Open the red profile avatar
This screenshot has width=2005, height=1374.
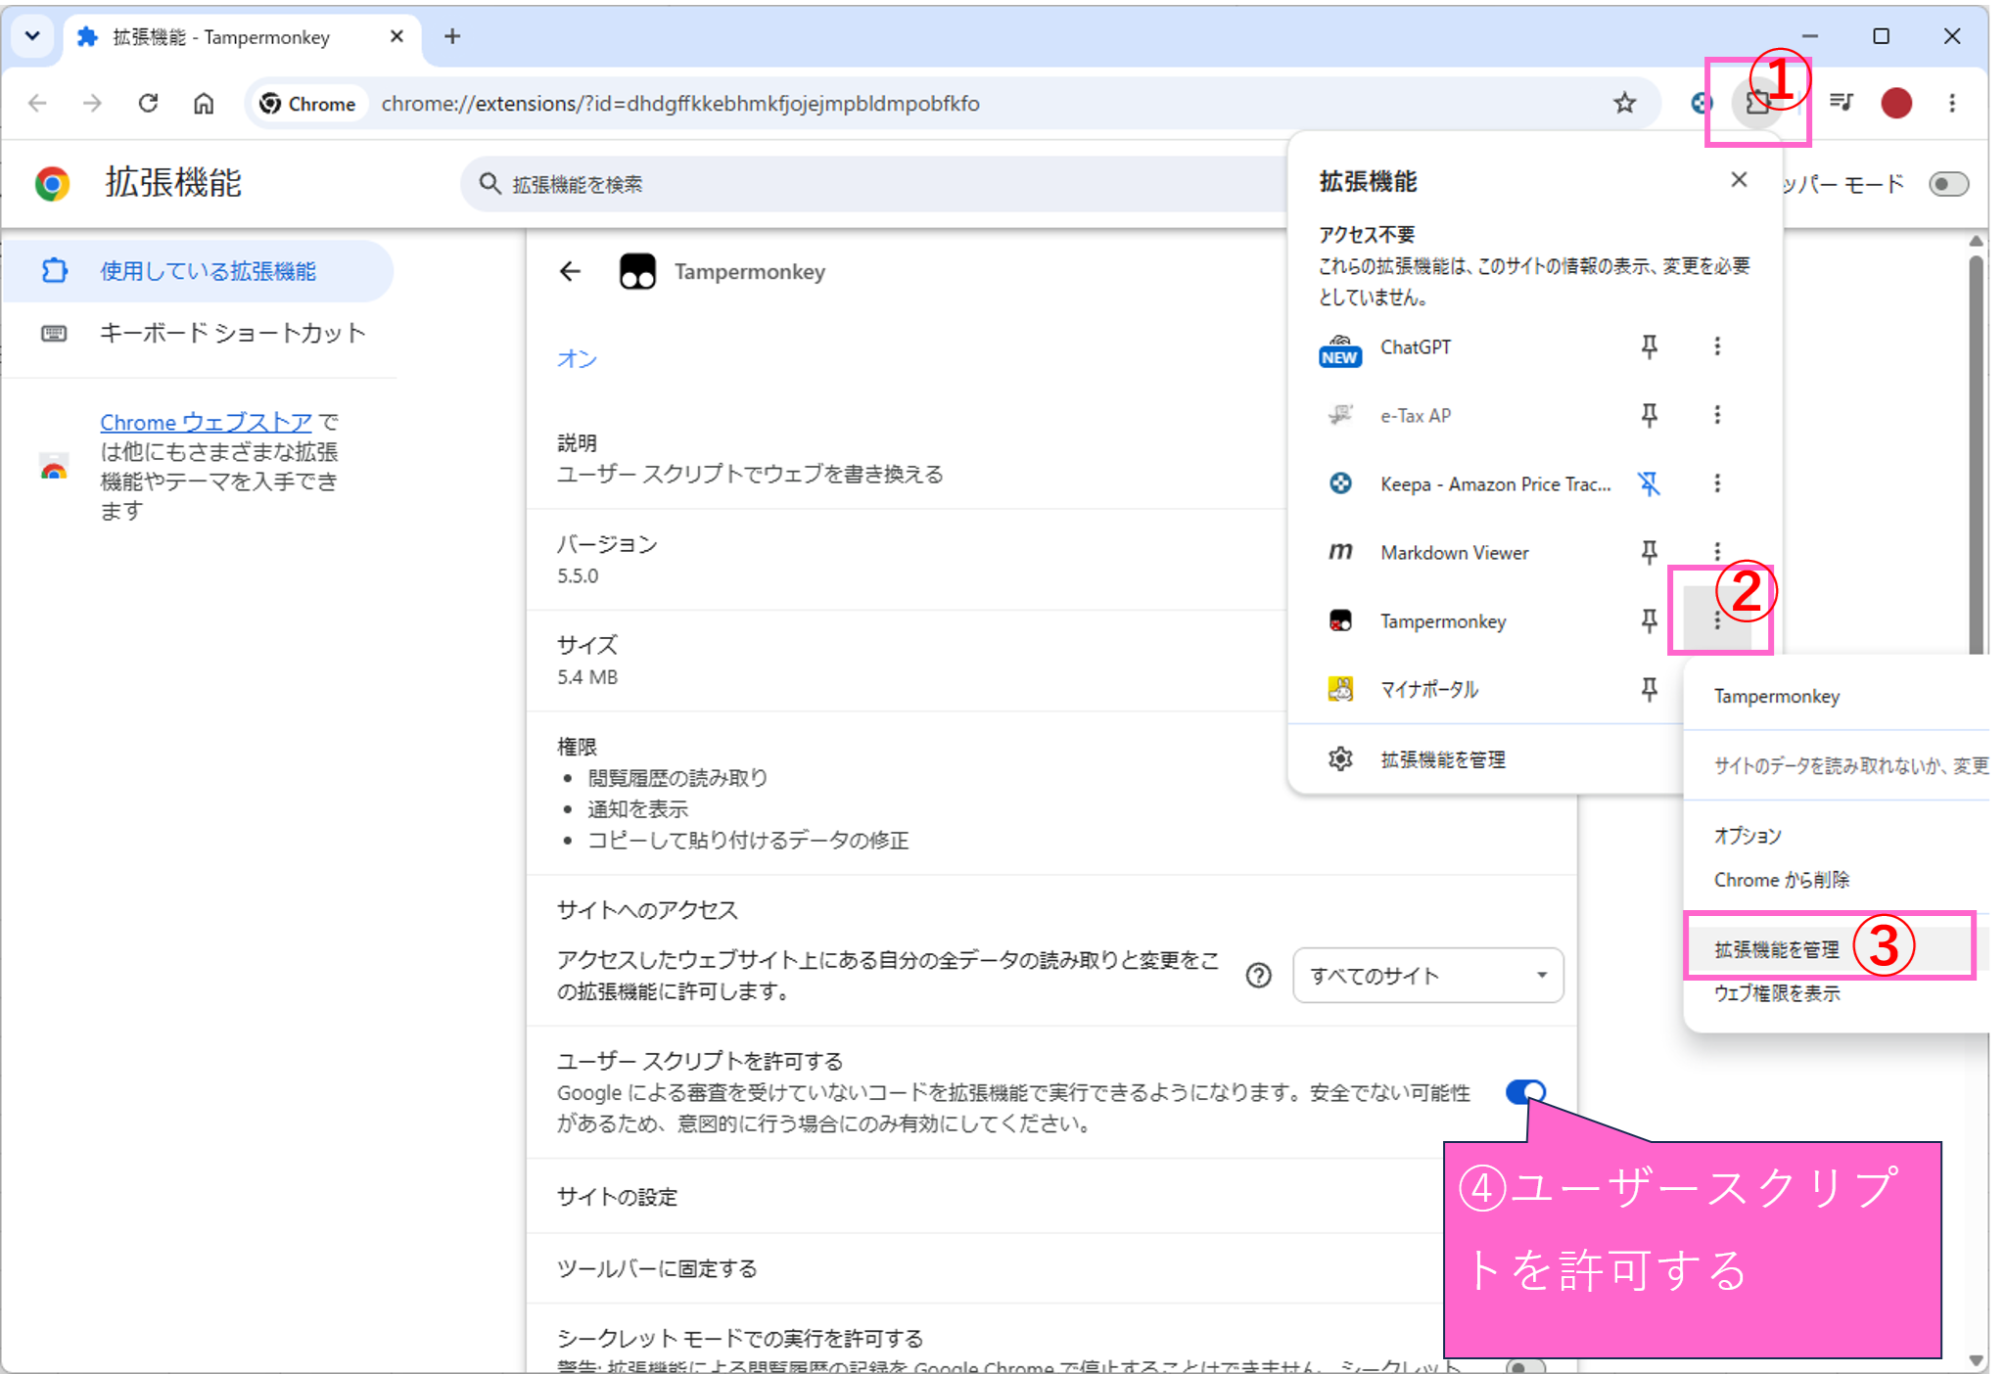pos(1896,103)
